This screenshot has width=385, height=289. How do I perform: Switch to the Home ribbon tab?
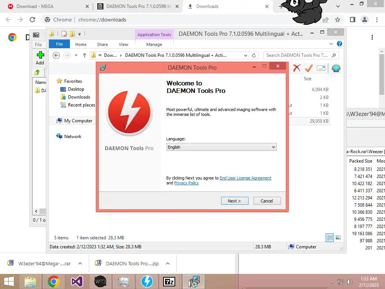[x=81, y=44]
